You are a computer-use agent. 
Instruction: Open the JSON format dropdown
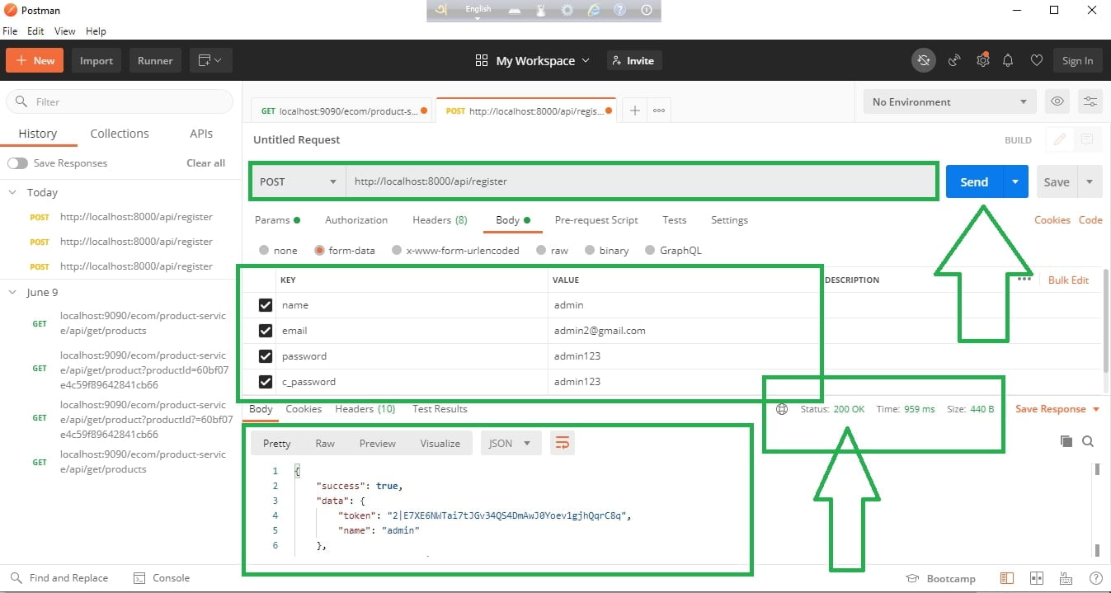point(511,443)
